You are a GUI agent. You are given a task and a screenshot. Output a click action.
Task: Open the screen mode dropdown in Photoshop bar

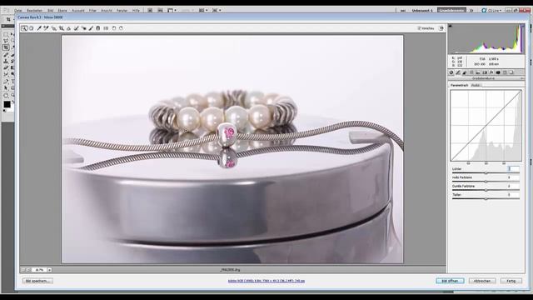tap(217, 11)
